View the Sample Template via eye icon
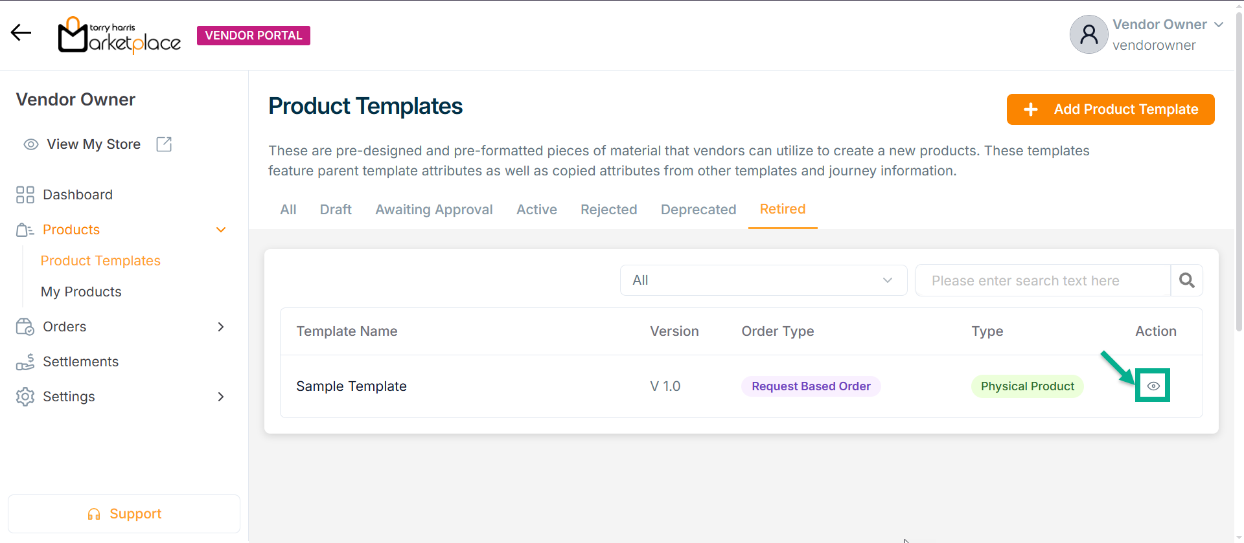The height and width of the screenshot is (543, 1244). tap(1153, 386)
